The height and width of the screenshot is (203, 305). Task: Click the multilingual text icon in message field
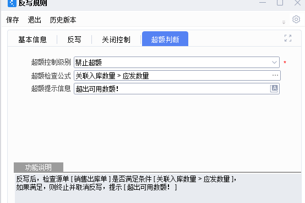coord(274,88)
